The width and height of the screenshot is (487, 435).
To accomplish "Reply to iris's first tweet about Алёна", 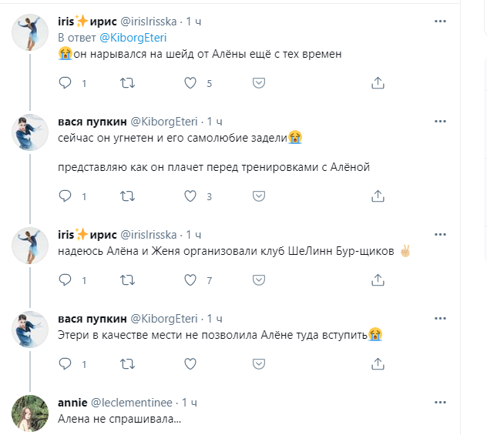I will (65, 82).
